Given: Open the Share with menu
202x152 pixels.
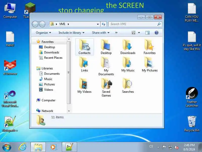Looking at the screenshot, I should (101, 33).
